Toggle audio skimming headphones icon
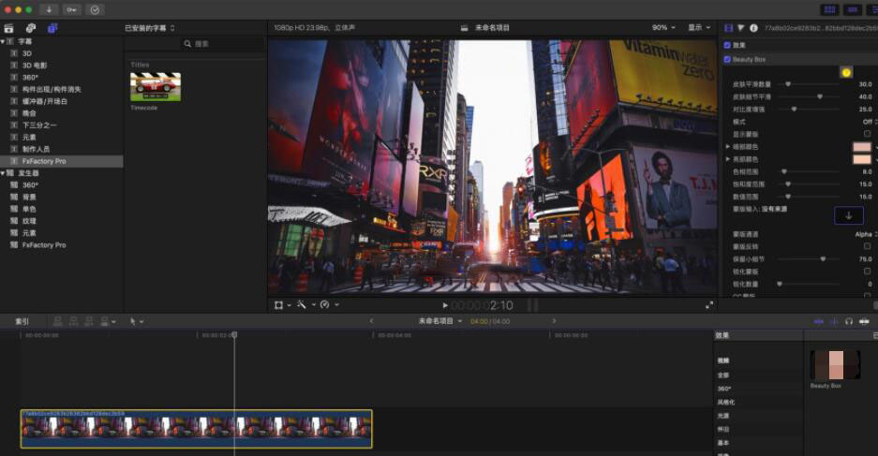Viewport: 878px width, 456px height. tap(849, 321)
